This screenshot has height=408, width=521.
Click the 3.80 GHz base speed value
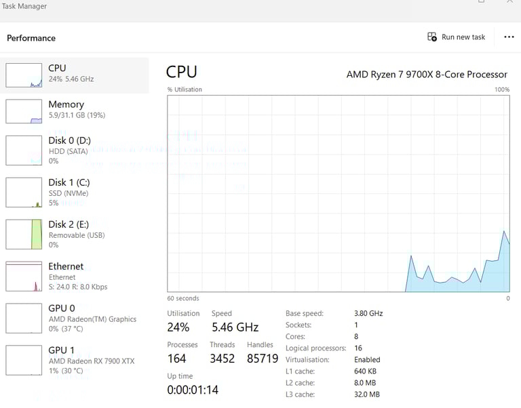[368, 313]
